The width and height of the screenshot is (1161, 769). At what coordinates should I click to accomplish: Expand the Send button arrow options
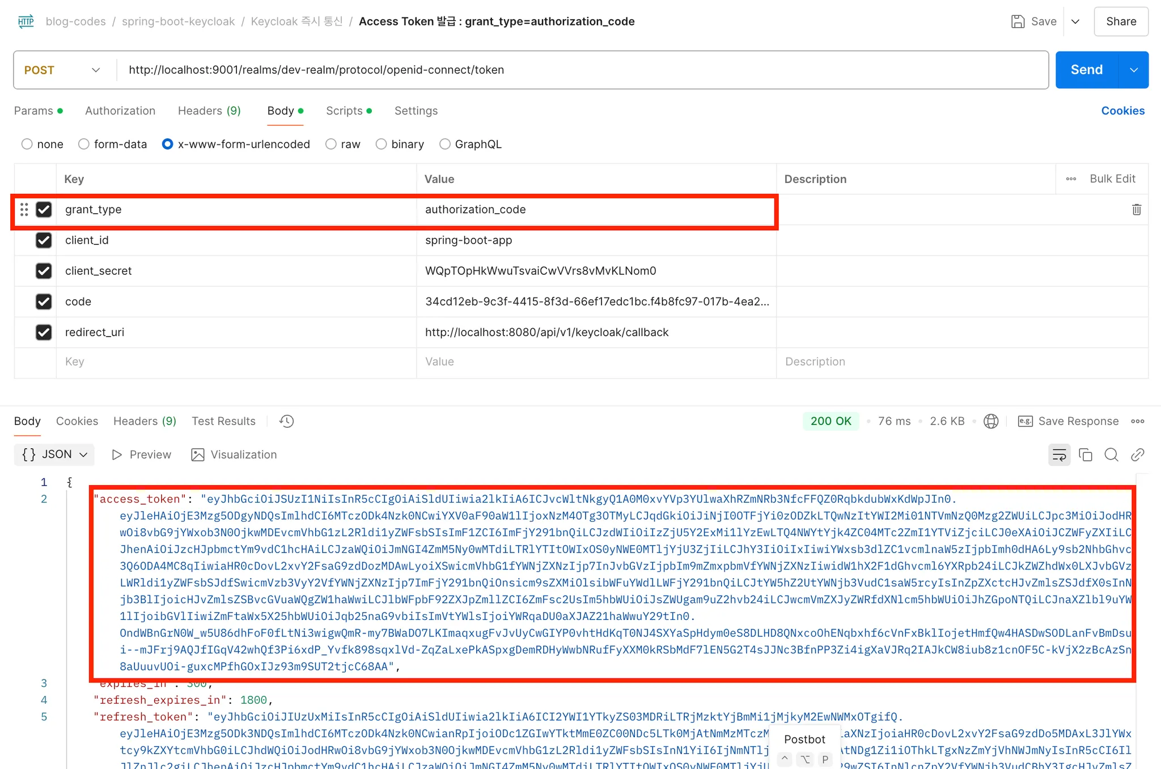click(x=1134, y=70)
